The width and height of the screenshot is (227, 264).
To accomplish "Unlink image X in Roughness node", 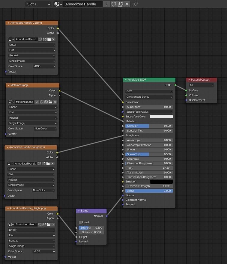I will click(52, 164).
